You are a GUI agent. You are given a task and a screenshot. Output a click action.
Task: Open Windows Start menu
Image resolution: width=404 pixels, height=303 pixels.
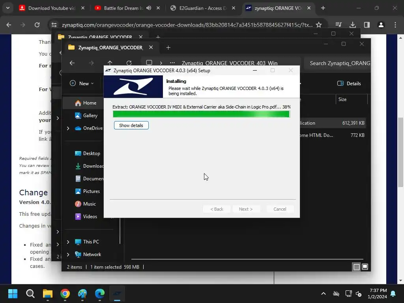click(x=13, y=294)
